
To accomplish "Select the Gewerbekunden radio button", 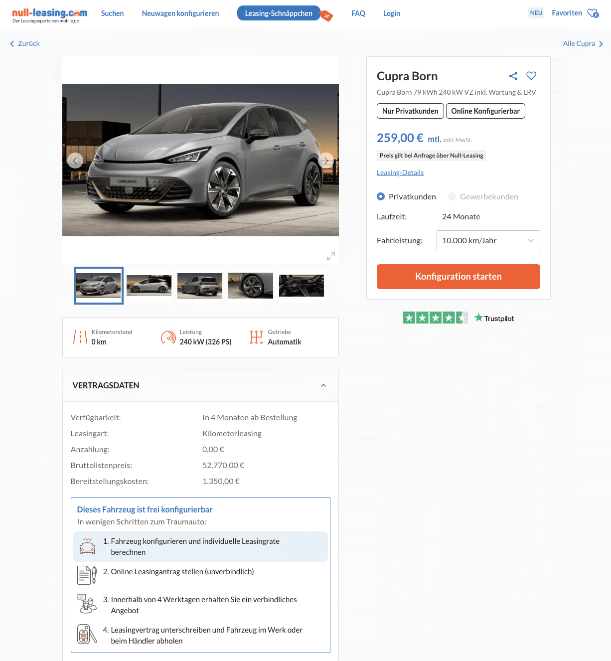I will click(452, 196).
